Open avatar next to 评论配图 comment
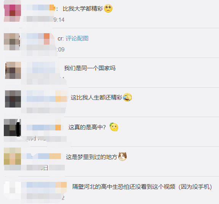The image size is (219, 204). (x=12, y=42)
